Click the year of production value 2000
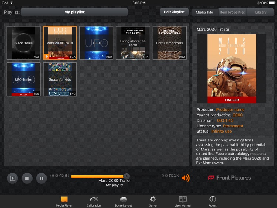This screenshot has width=277, height=208. pyautogui.click(x=237, y=115)
